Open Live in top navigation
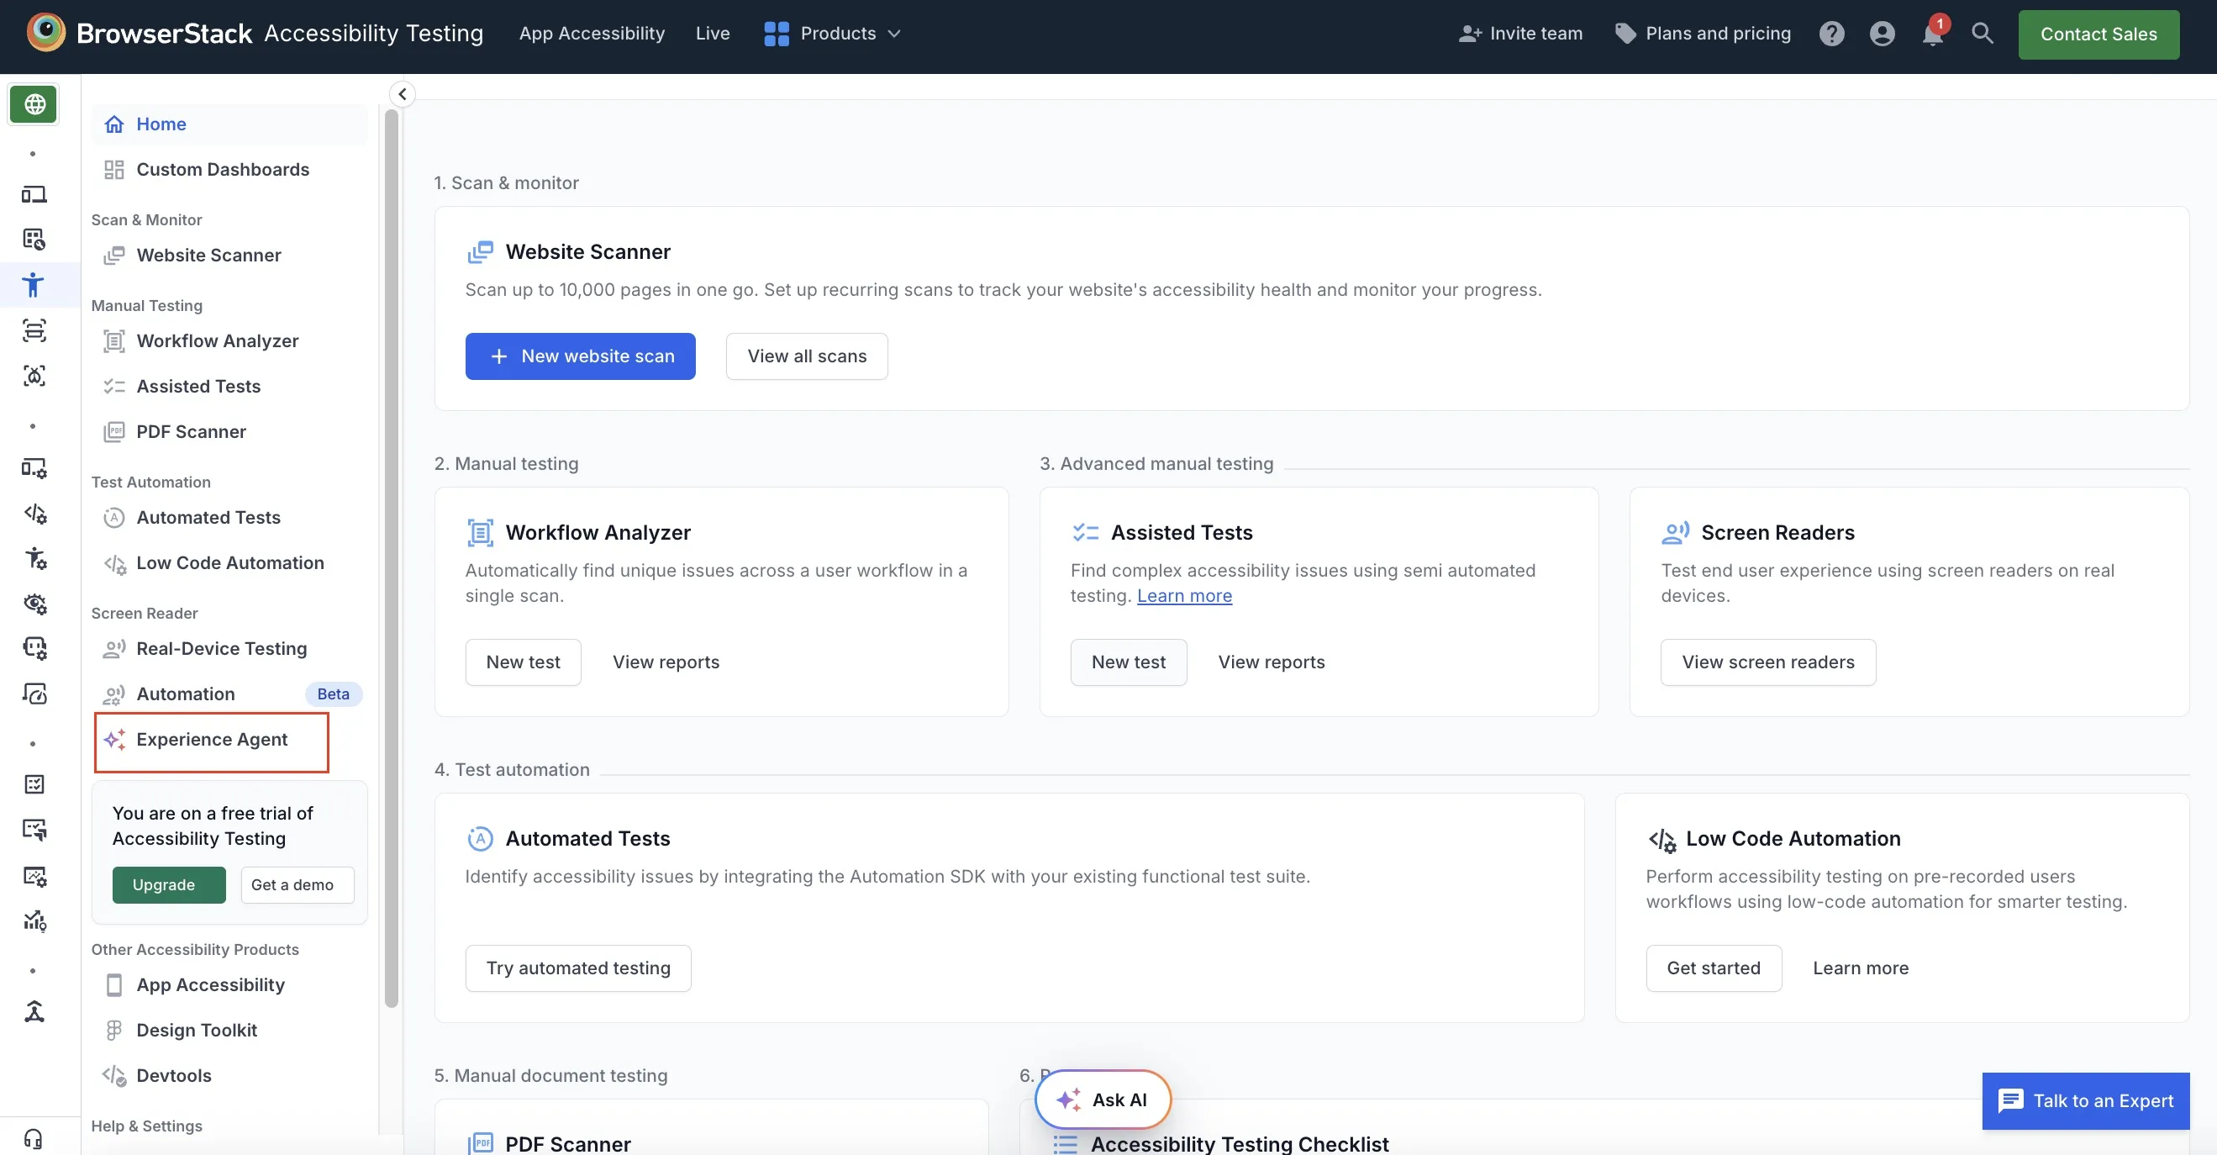This screenshot has width=2217, height=1155. (x=713, y=34)
